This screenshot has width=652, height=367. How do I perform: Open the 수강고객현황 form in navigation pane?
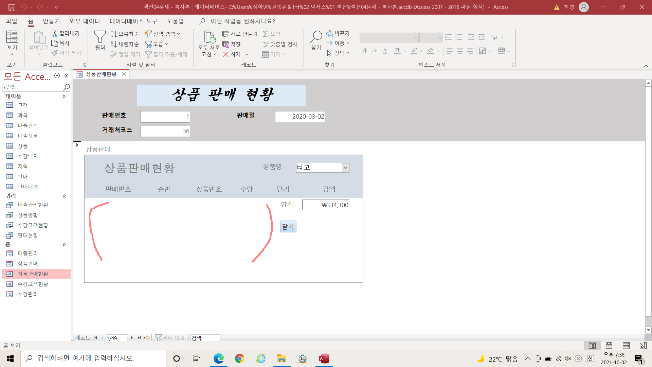pos(33,284)
